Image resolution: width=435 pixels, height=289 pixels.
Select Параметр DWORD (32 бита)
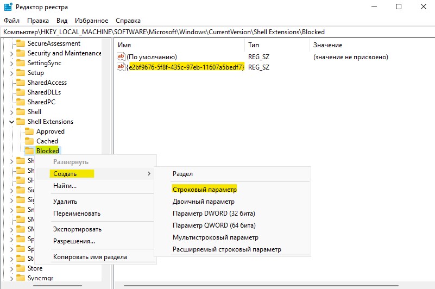pyautogui.click(x=232, y=213)
